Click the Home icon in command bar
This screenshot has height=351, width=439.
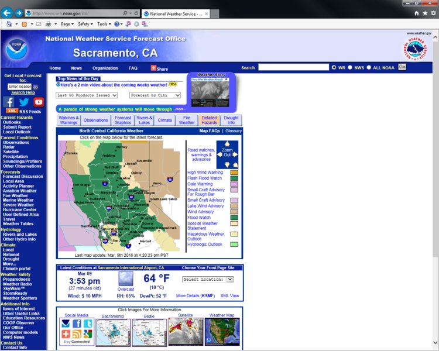9,24
